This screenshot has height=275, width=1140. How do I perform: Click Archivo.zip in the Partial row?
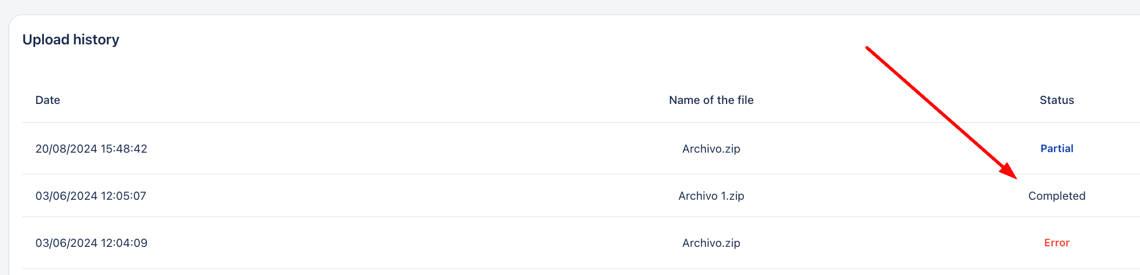711,149
